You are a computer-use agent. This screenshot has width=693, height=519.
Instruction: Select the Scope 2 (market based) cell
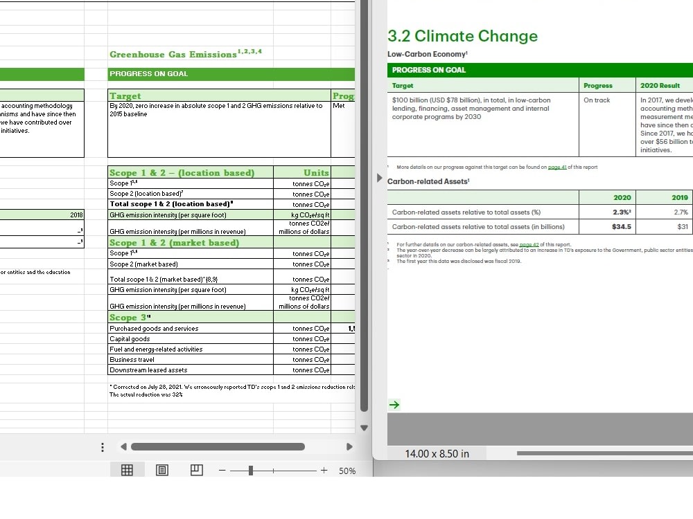click(x=191, y=264)
